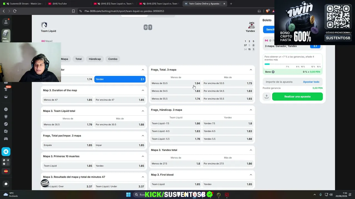Click Realizar una apuesta button
This screenshot has width=355, height=199.
pyautogui.click(x=297, y=96)
